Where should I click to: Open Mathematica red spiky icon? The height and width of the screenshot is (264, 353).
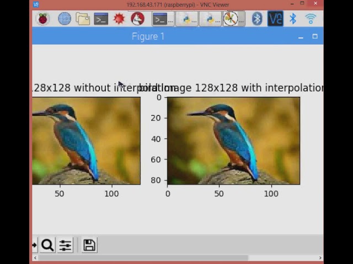(119, 19)
